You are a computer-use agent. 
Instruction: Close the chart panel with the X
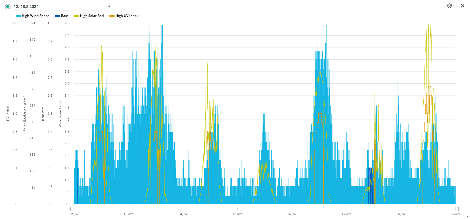click(463, 6)
